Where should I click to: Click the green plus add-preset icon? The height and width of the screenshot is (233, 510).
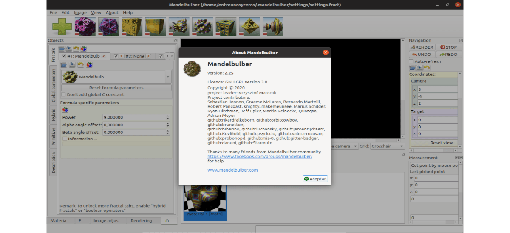[62, 26]
